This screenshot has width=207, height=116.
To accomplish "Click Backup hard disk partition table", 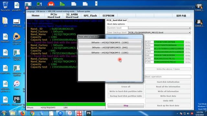I will (126, 96).
